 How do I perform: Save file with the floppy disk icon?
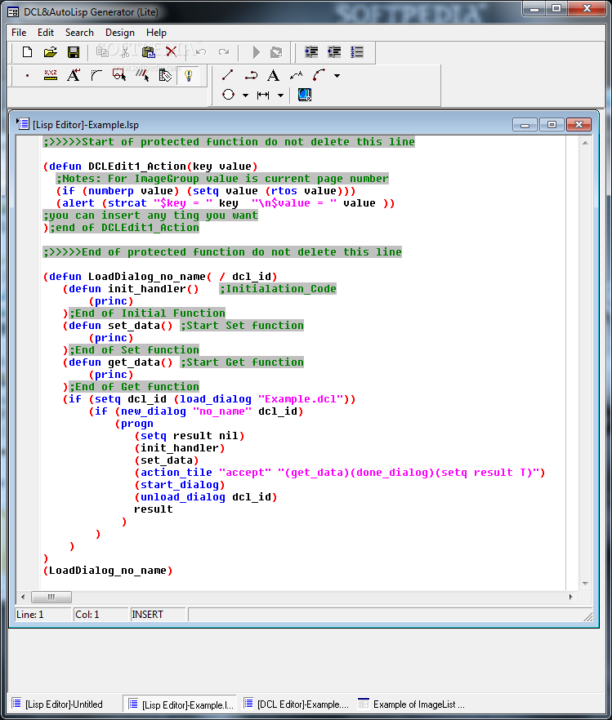[74, 52]
